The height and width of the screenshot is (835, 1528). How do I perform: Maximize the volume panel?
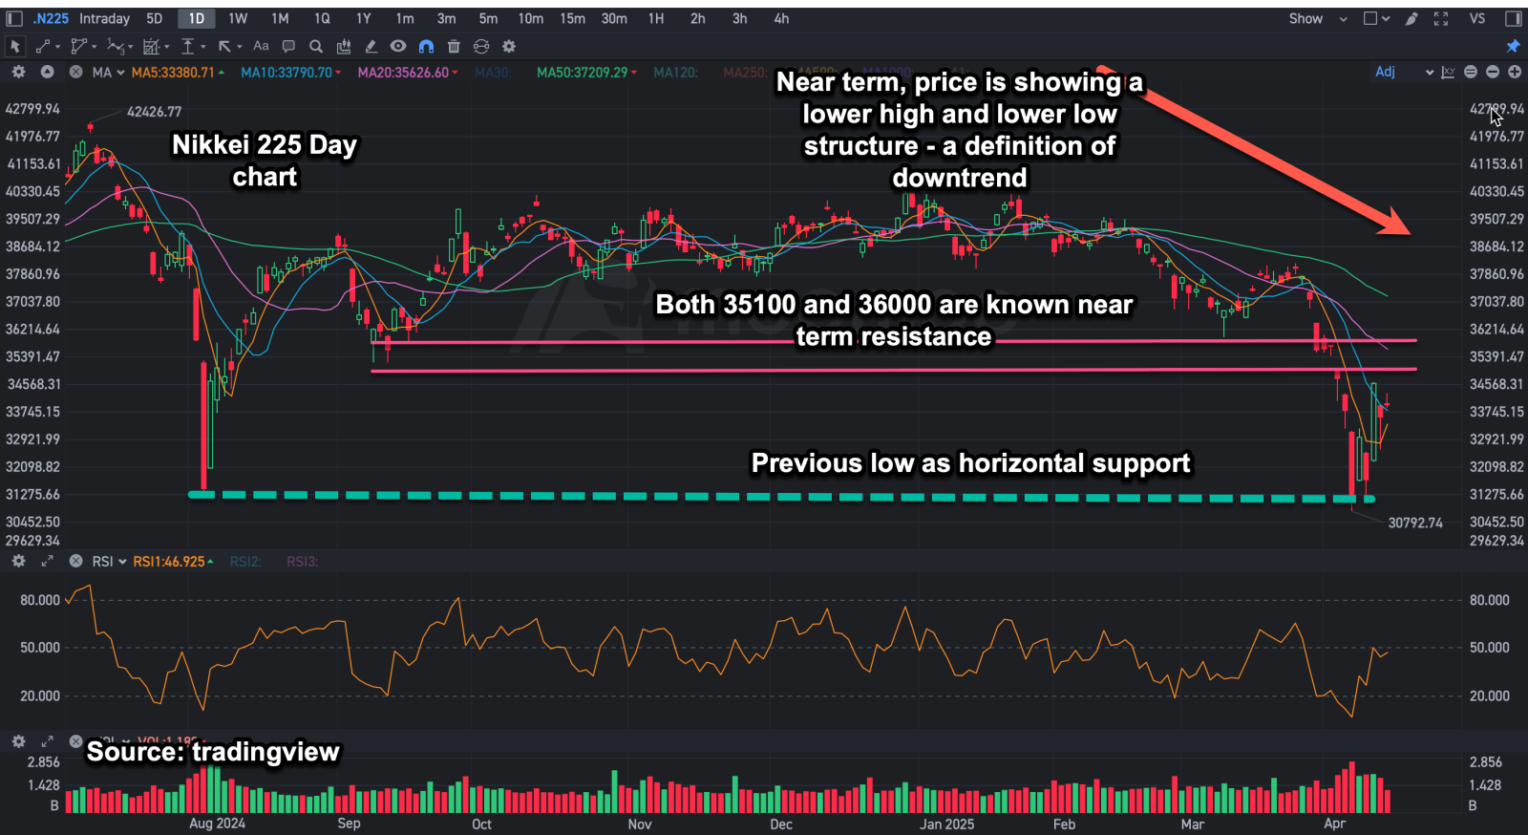47,741
